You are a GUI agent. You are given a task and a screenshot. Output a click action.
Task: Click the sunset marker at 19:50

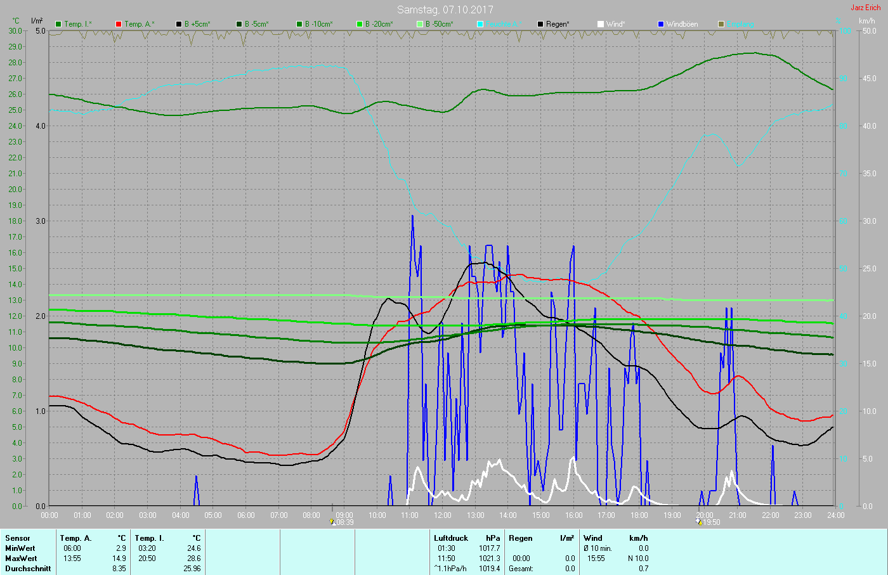click(x=699, y=522)
